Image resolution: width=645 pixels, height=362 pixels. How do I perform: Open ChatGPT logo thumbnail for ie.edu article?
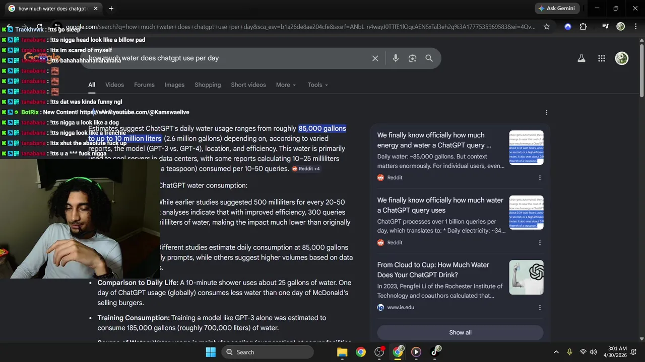click(526, 278)
